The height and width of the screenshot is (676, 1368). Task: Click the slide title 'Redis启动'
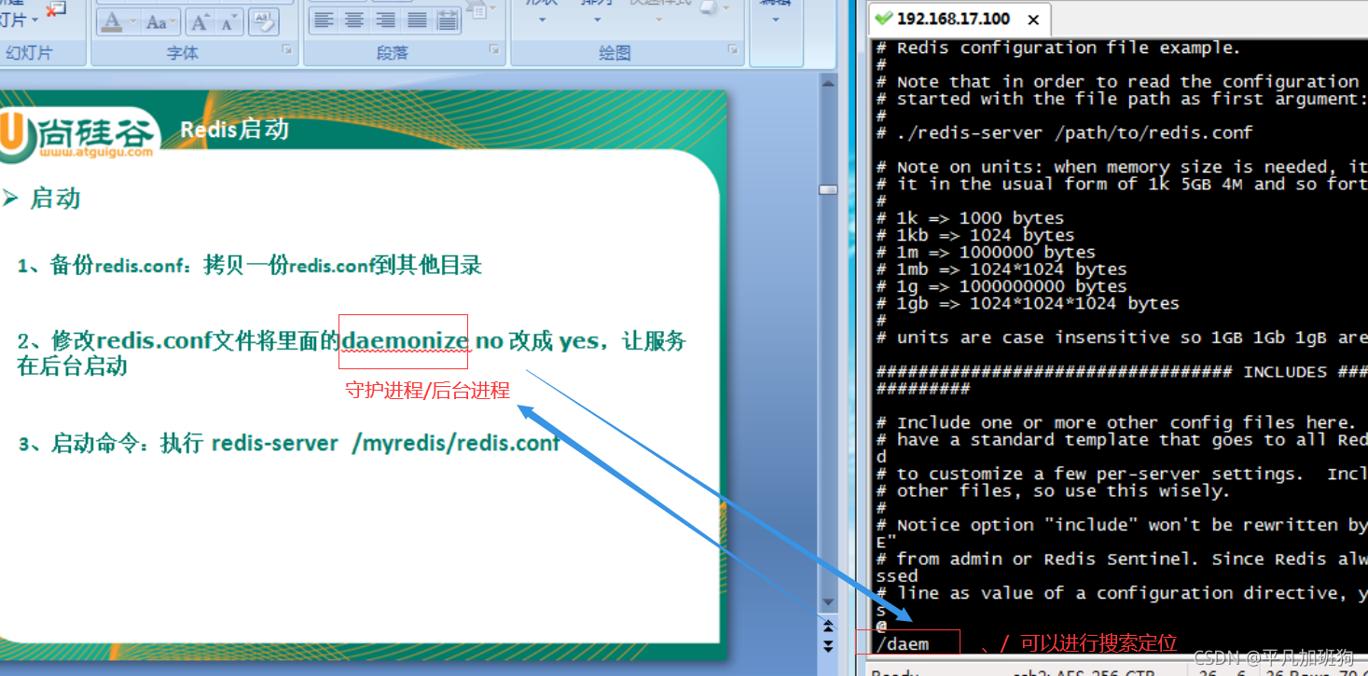click(234, 130)
